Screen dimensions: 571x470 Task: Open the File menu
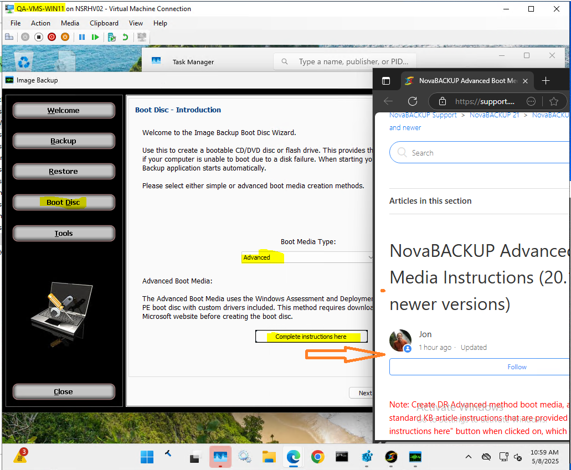click(x=16, y=23)
